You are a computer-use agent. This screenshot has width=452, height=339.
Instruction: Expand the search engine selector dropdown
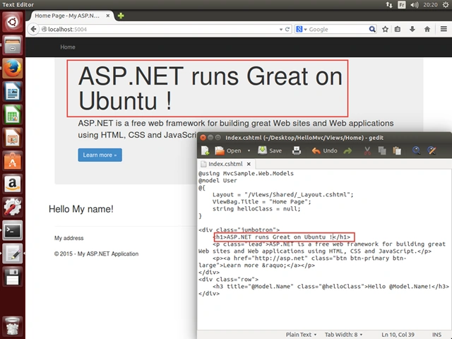tap(302, 29)
